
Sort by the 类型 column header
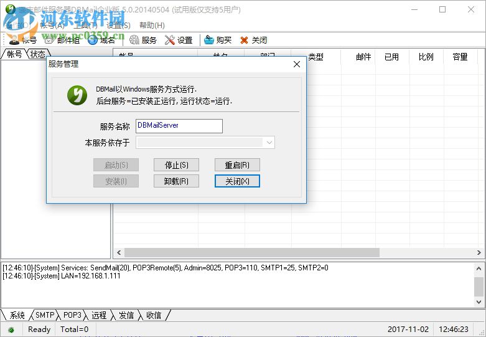316,57
